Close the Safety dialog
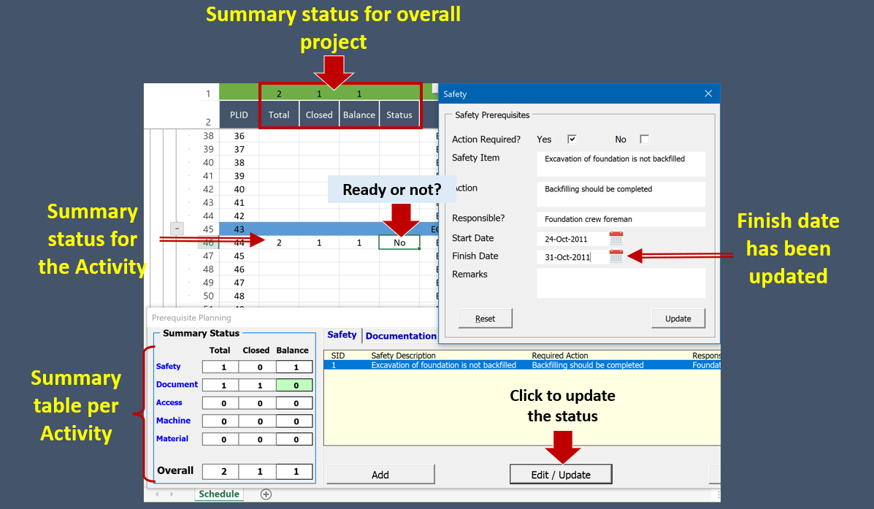 pyautogui.click(x=708, y=93)
